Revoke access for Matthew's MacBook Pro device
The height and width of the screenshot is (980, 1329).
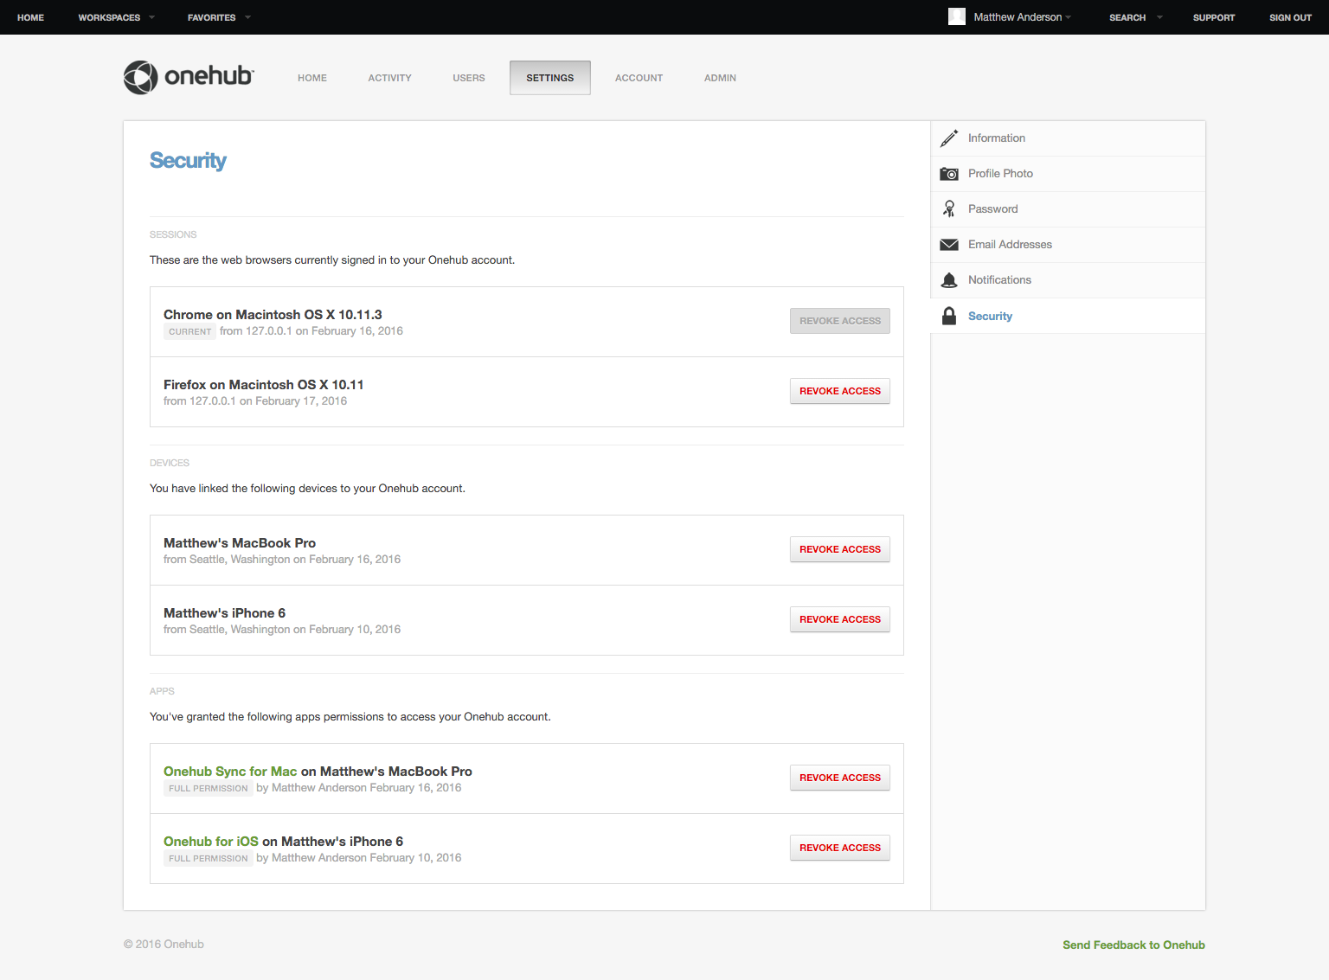[840, 549]
